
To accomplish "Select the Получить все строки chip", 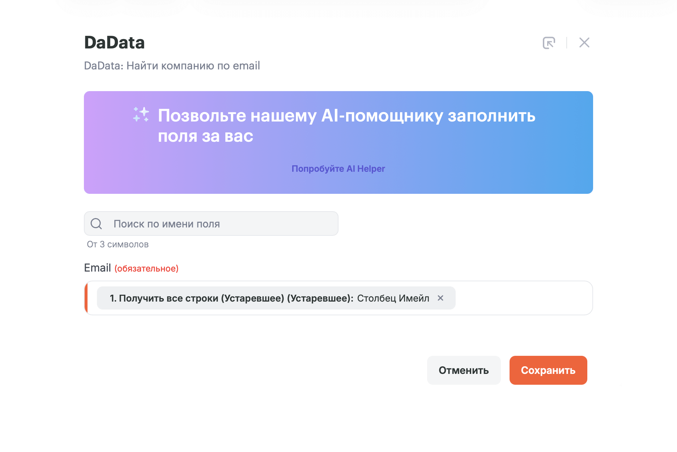I will coord(231,298).
